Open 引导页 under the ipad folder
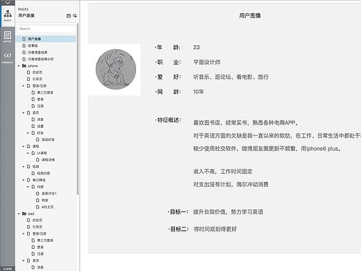Viewport: 361px width, 271px height. 37,227
